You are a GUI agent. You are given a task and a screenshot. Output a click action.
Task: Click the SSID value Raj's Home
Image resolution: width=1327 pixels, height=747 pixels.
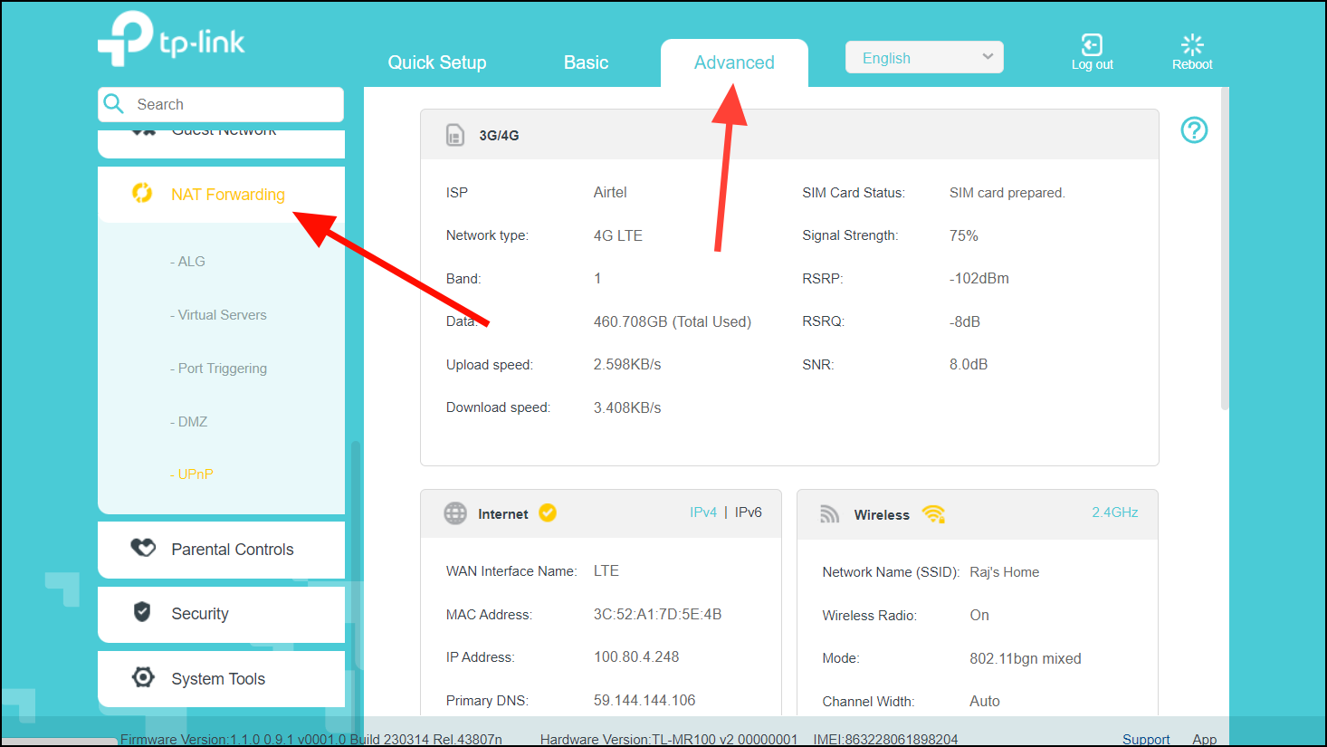[1005, 572]
